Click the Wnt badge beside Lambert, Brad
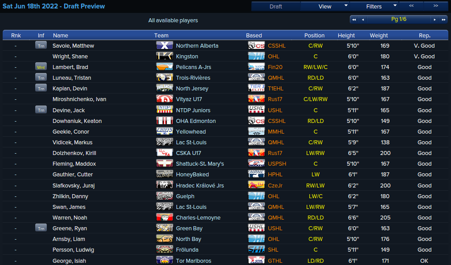Viewport: 451px width, 265px height. [x=41, y=67]
